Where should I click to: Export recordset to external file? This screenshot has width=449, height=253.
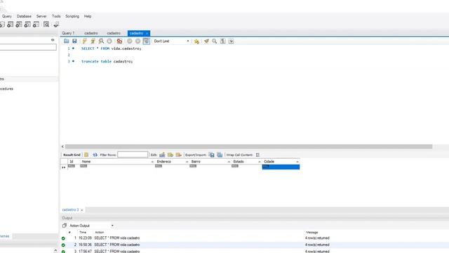pos(212,155)
